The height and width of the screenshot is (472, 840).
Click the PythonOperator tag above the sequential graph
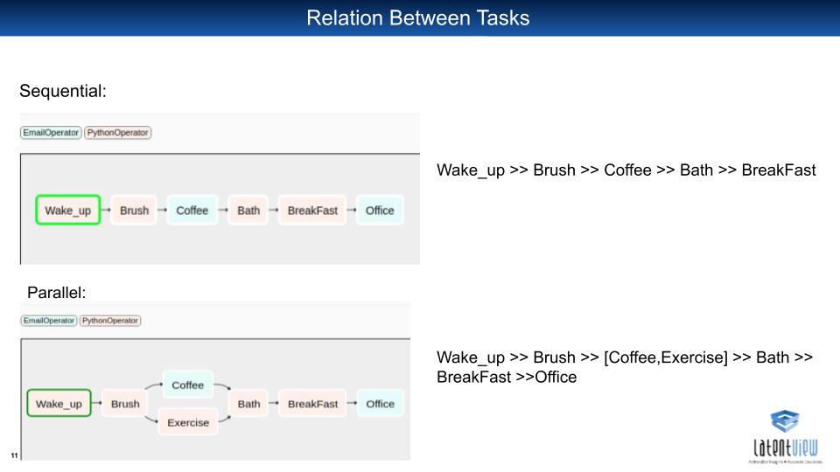(118, 132)
